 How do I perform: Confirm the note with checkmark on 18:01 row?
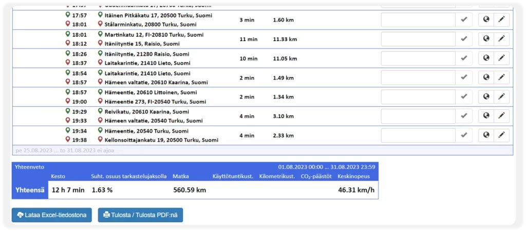464,39
